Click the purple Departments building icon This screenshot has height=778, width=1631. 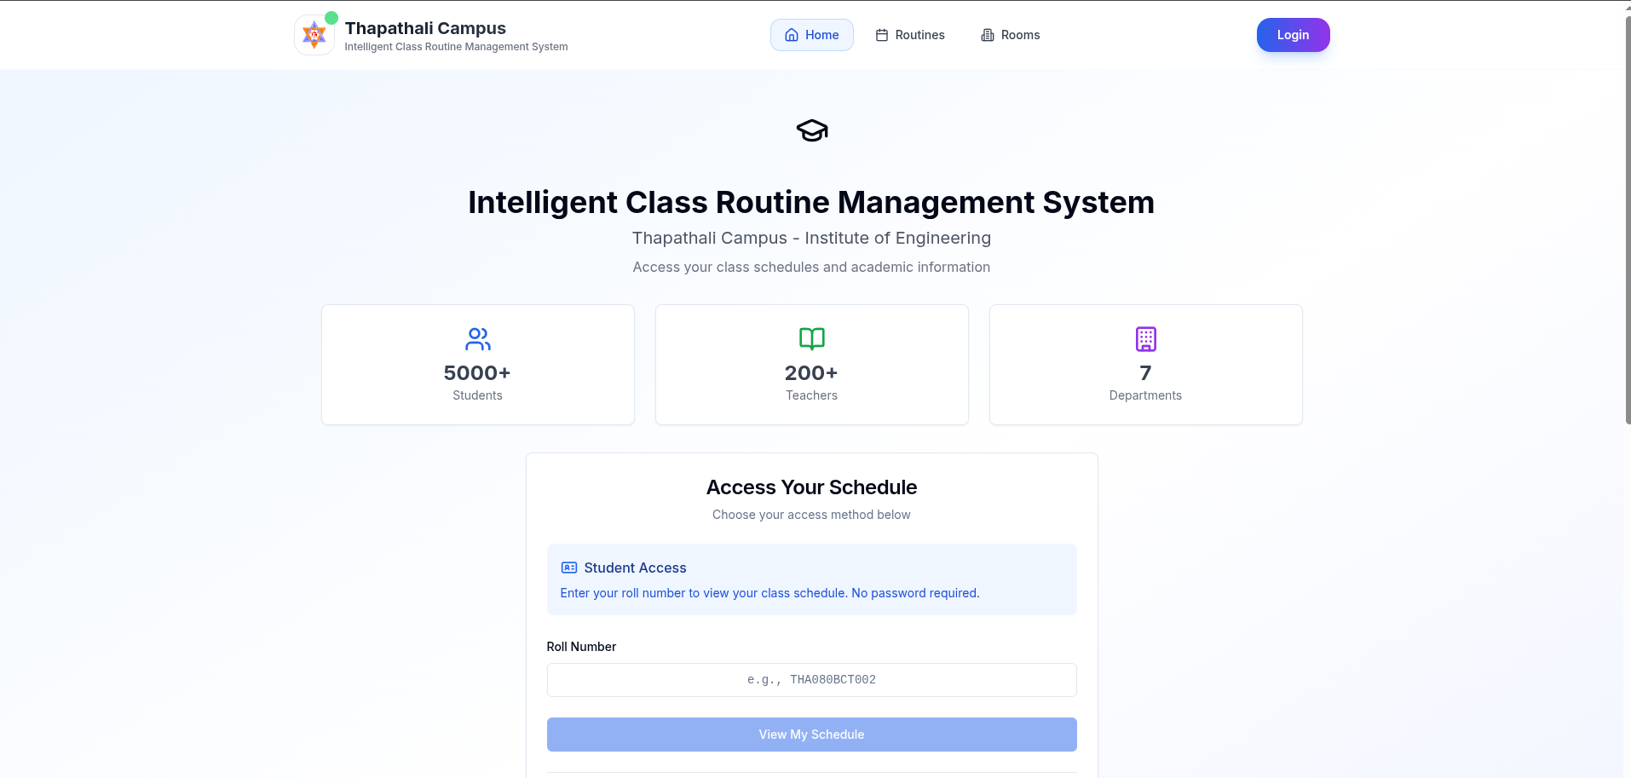(x=1145, y=338)
